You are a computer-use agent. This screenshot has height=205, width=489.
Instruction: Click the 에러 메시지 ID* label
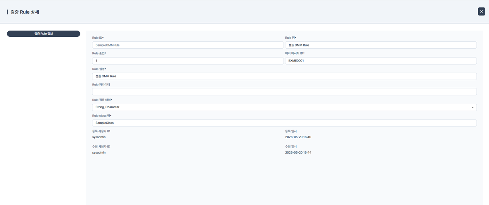point(295,53)
